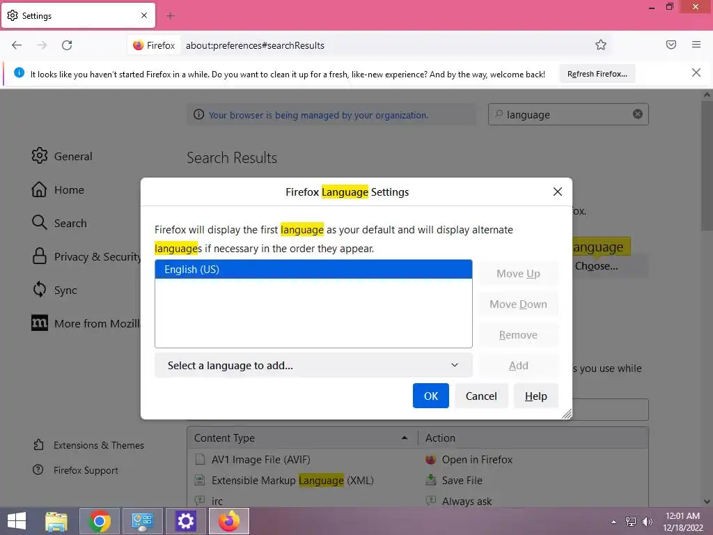The height and width of the screenshot is (535, 713).
Task: Select the Settings tab
Action: (x=78, y=15)
